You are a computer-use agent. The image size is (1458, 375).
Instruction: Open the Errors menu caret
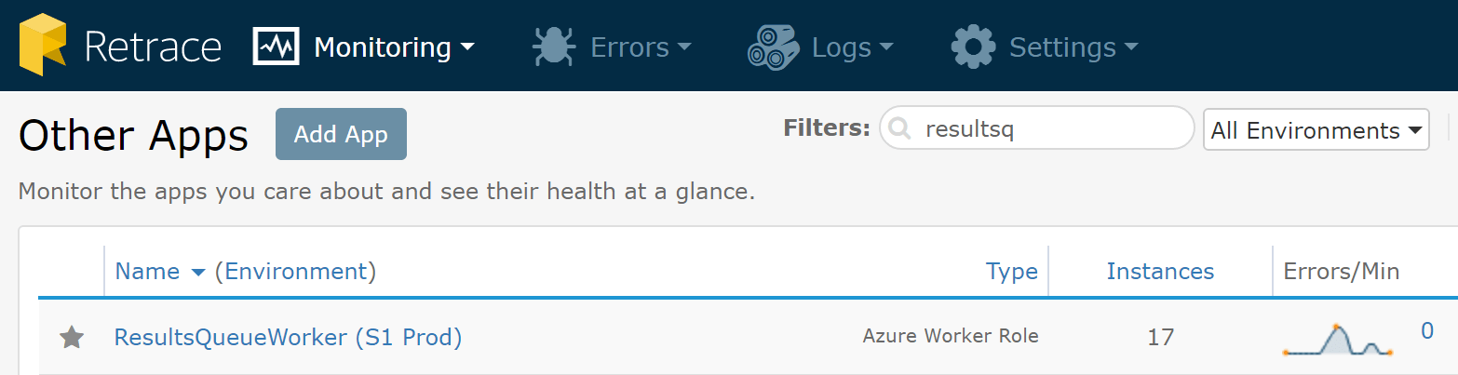683,47
